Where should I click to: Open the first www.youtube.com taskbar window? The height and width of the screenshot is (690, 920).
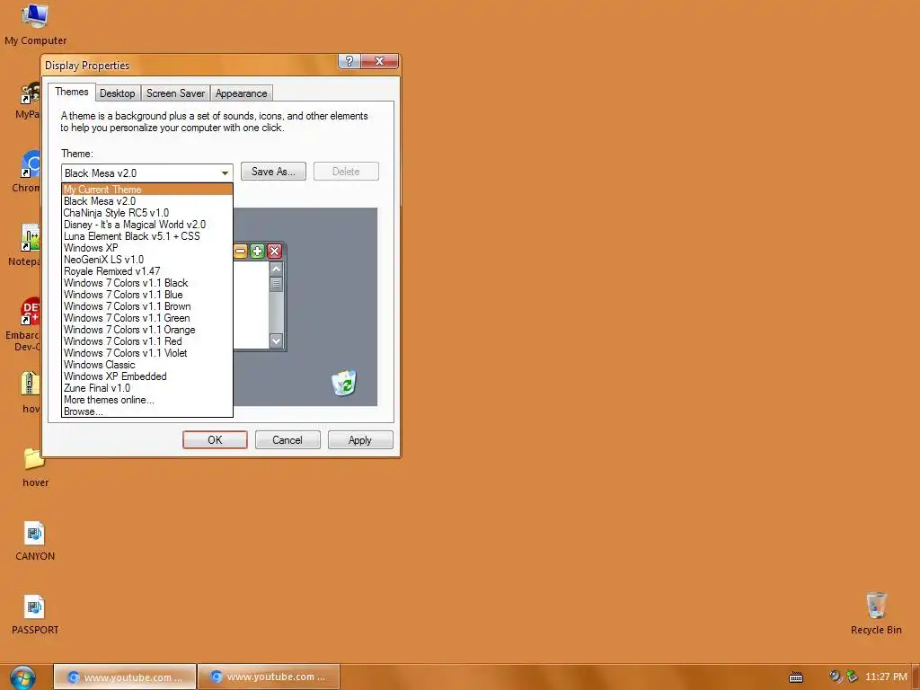point(125,677)
